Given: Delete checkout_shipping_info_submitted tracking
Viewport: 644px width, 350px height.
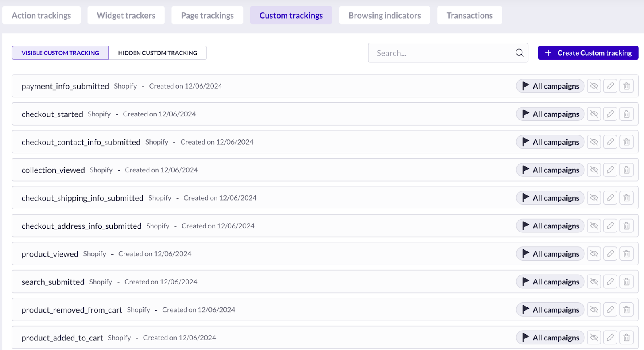Looking at the screenshot, I should click(x=626, y=198).
